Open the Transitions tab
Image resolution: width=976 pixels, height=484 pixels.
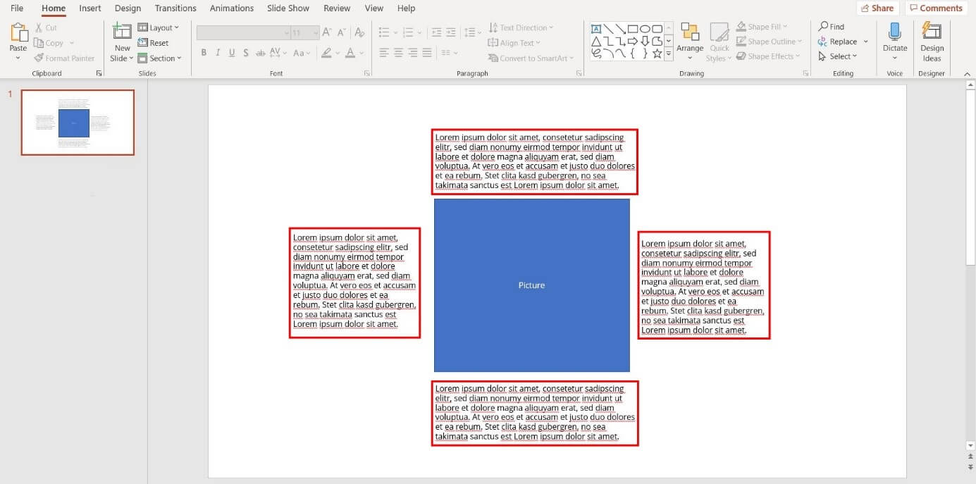(175, 8)
